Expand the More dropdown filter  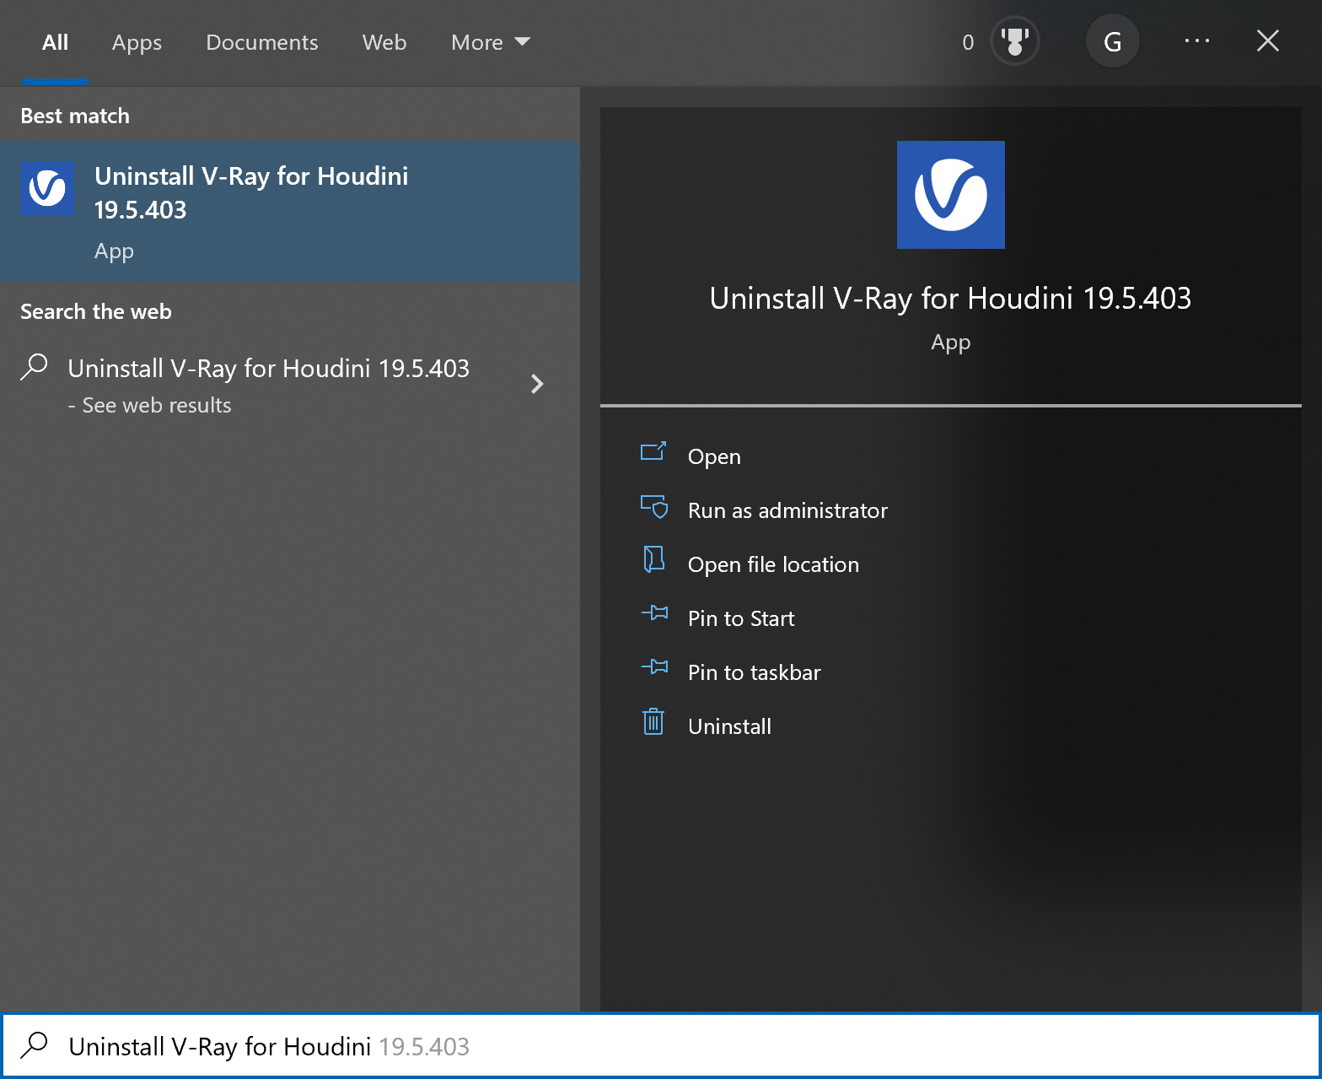click(x=491, y=42)
